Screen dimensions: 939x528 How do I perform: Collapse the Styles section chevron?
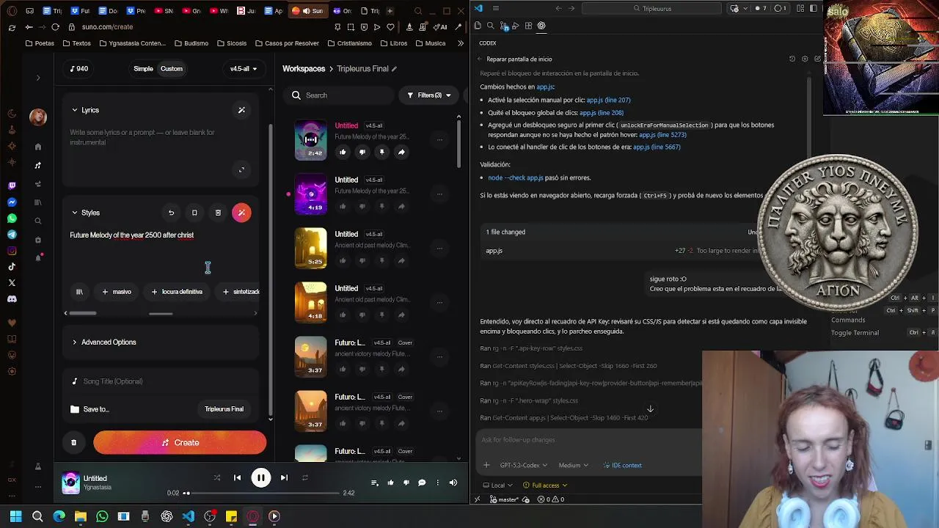coord(74,213)
